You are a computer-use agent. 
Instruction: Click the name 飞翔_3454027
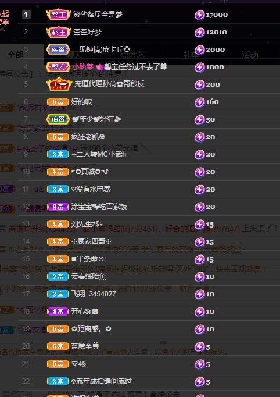tap(94, 294)
